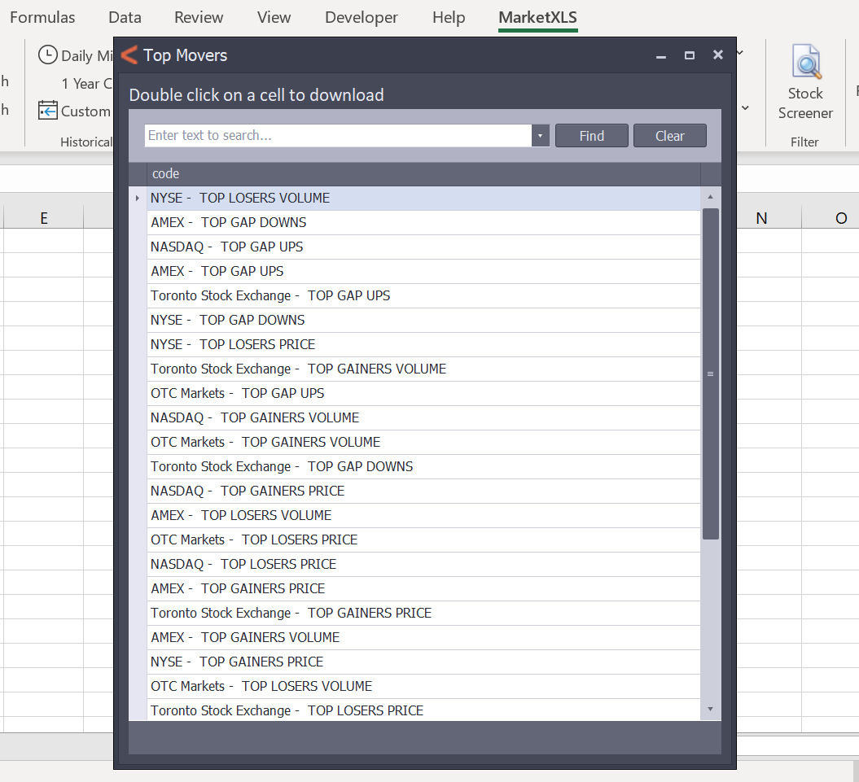Select the MarketXLS ribbon tab
859x782 pixels.
(x=537, y=17)
